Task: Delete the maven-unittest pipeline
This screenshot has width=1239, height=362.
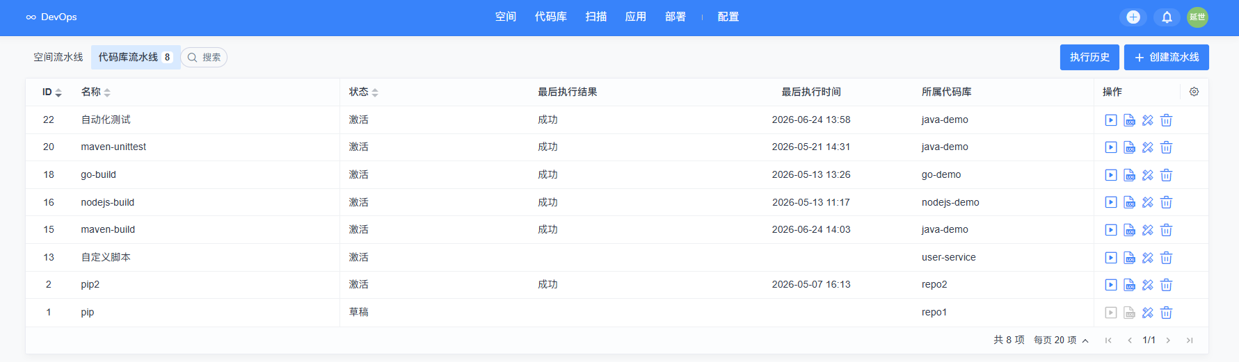Action: click(1167, 147)
